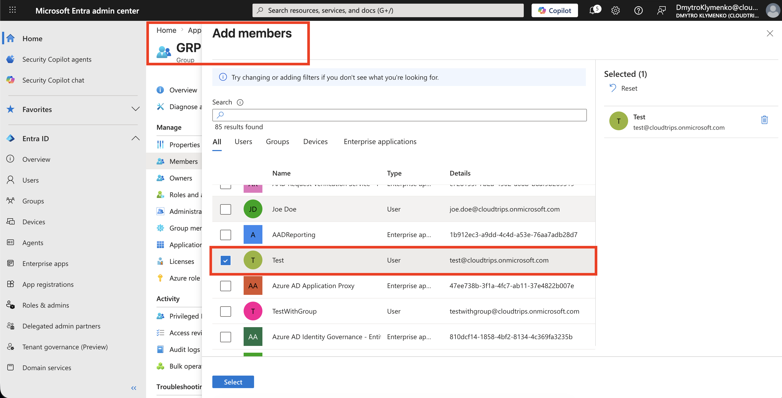
Task: Open Delegated admin partners
Action: [x=61, y=326]
